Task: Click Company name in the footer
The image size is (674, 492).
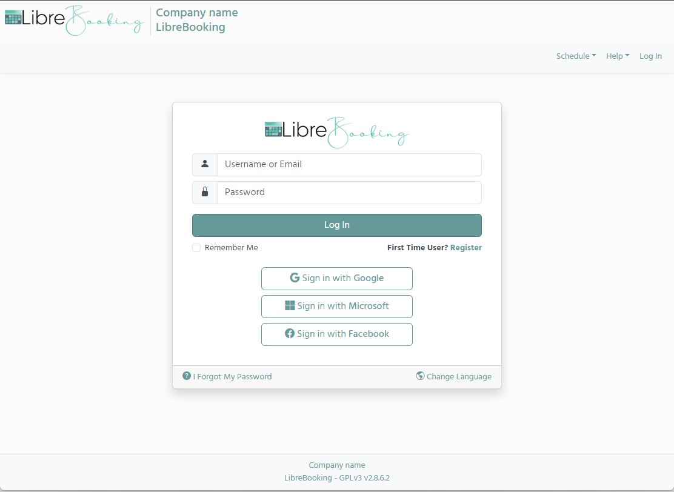Action: 336,465
